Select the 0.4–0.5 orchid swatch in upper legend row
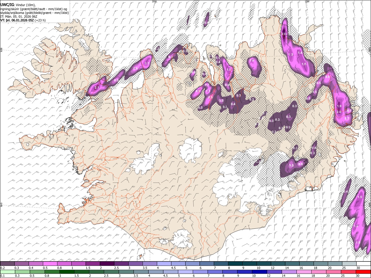Image resolution: width=371 pixels, height=278 pixels. coord(36,264)
